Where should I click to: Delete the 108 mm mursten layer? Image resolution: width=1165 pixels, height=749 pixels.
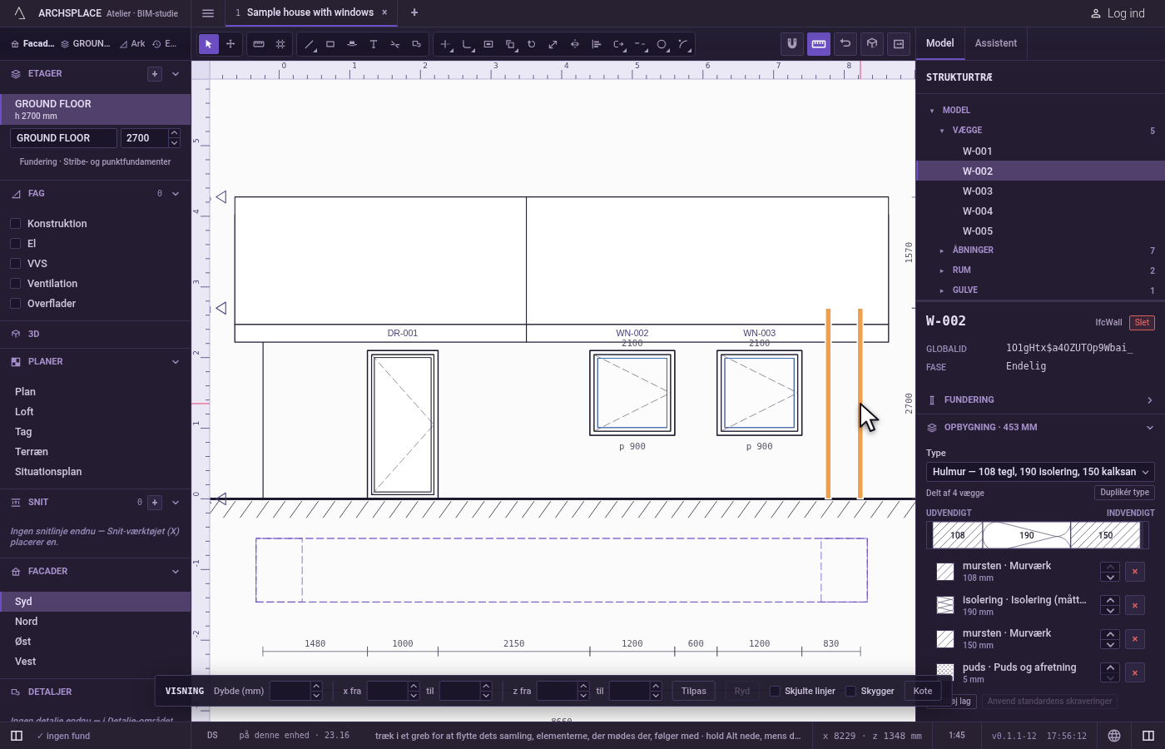[x=1134, y=572]
